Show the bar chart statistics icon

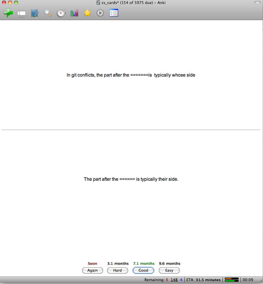pyautogui.click(x=74, y=13)
